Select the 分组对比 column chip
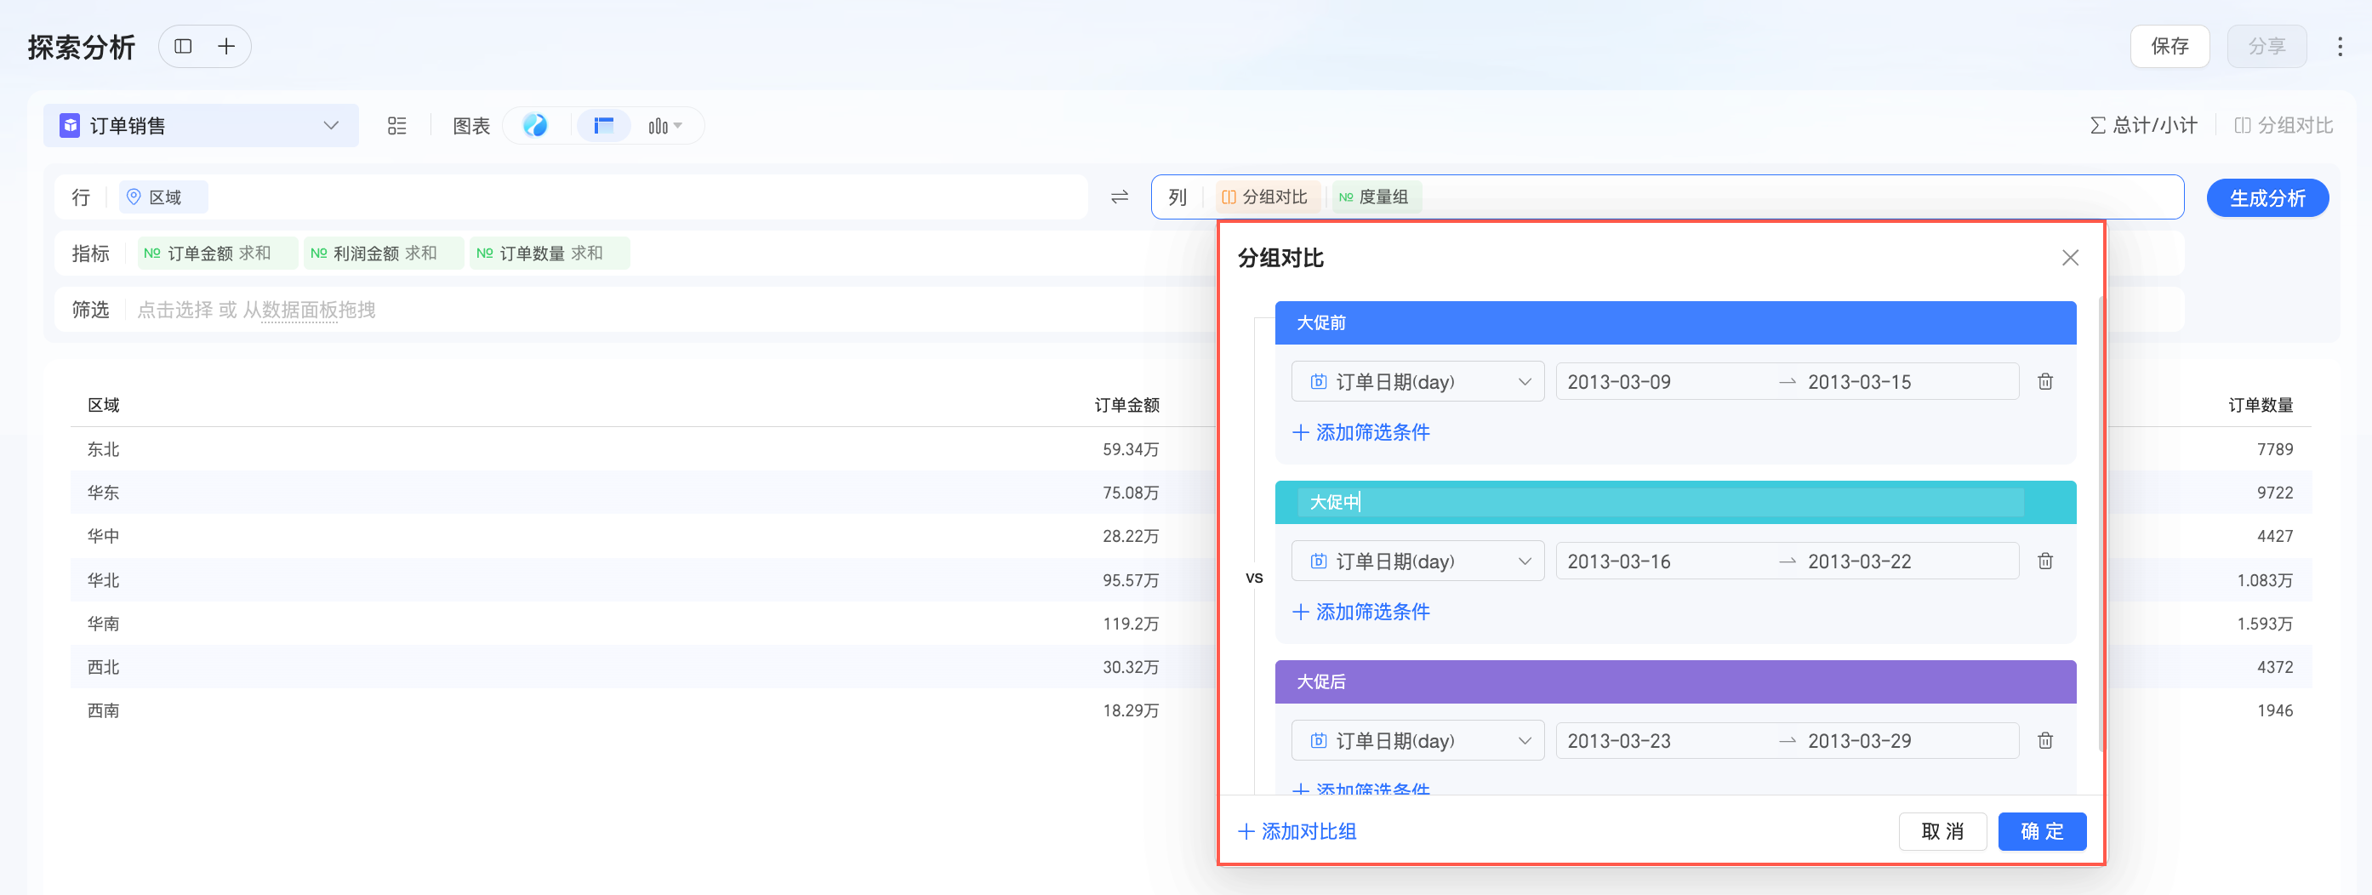2372x895 pixels. click(x=1266, y=197)
